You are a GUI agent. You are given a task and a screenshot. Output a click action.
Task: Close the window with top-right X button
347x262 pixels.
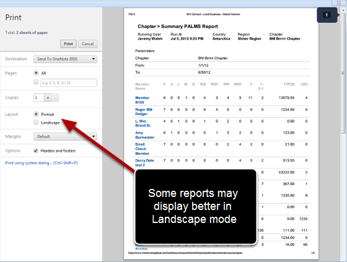click(x=338, y=2)
